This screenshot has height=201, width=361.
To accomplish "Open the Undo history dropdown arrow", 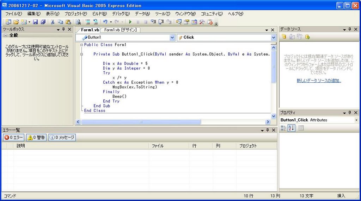I will (111, 22).
